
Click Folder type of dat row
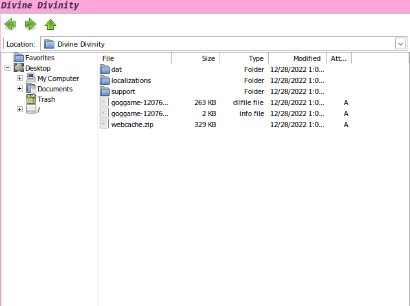(254, 69)
